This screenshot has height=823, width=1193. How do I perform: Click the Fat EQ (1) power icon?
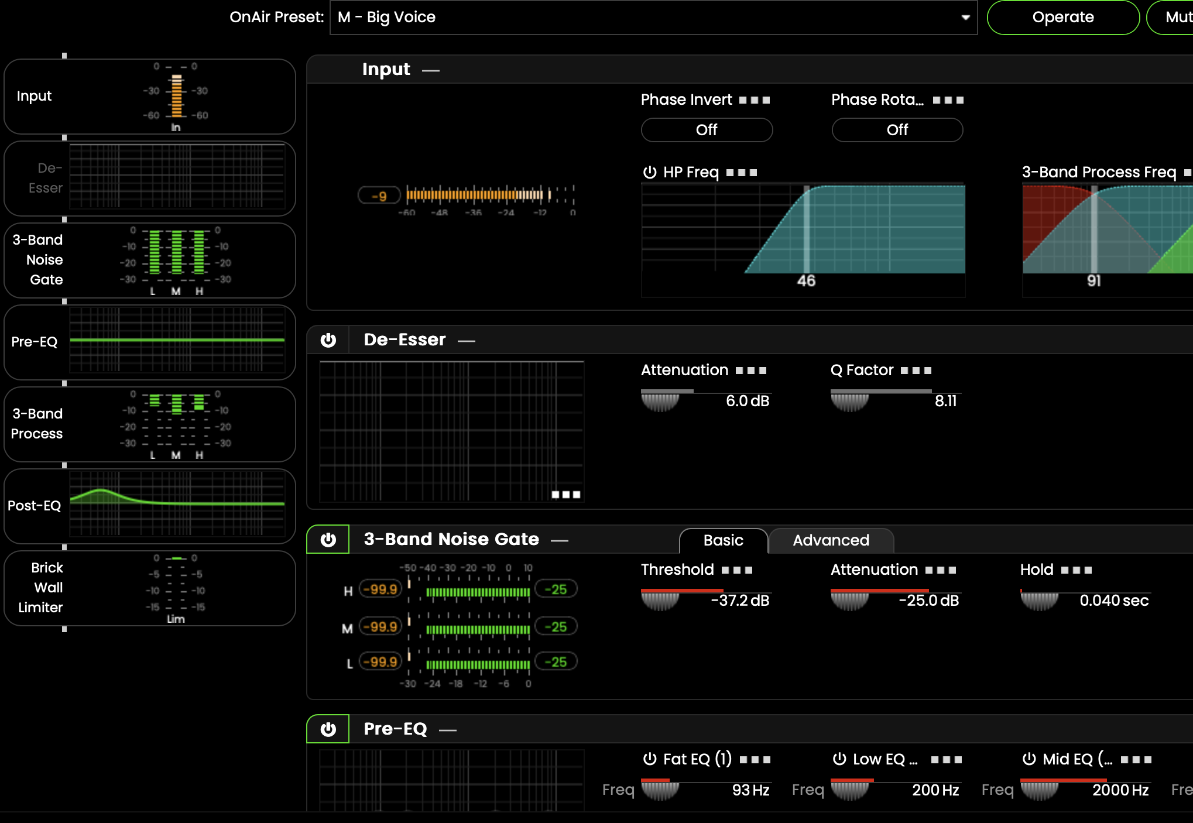pos(650,759)
